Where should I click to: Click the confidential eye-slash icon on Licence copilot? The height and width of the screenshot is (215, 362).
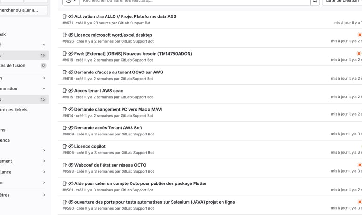click(71, 146)
